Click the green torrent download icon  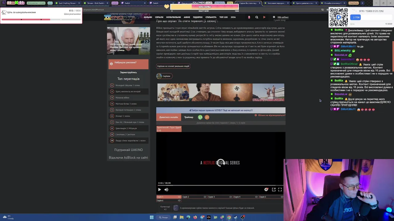coord(200,117)
